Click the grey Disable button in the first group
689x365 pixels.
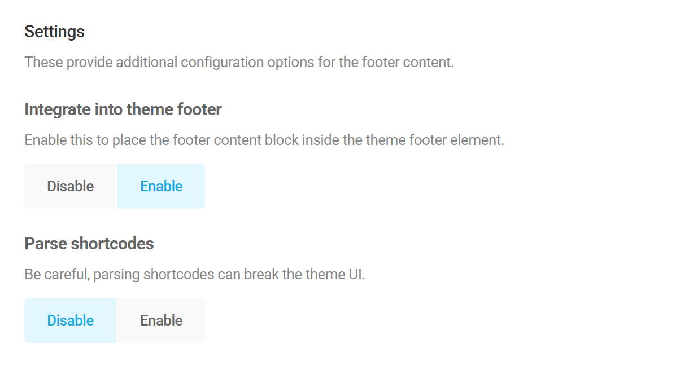click(70, 186)
